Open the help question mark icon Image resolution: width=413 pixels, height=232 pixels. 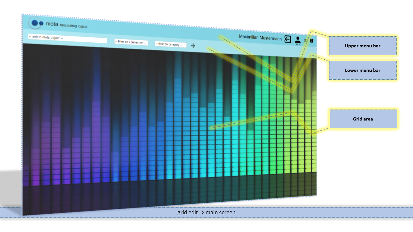point(311,41)
